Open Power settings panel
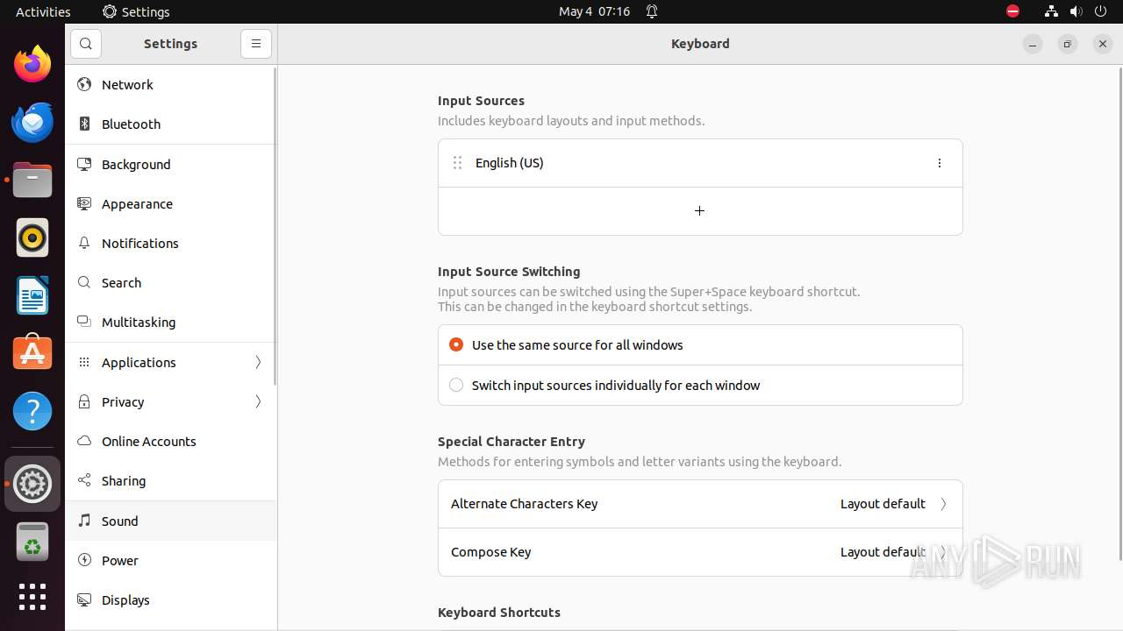The width and height of the screenshot is (1123, 631). tap(171, 560)
